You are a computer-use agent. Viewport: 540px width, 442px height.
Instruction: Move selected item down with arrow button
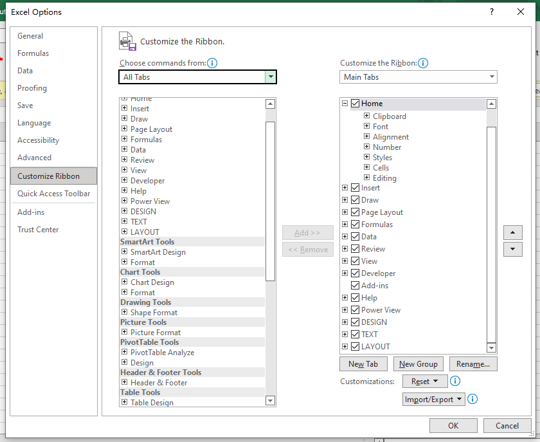pos(512,249)
